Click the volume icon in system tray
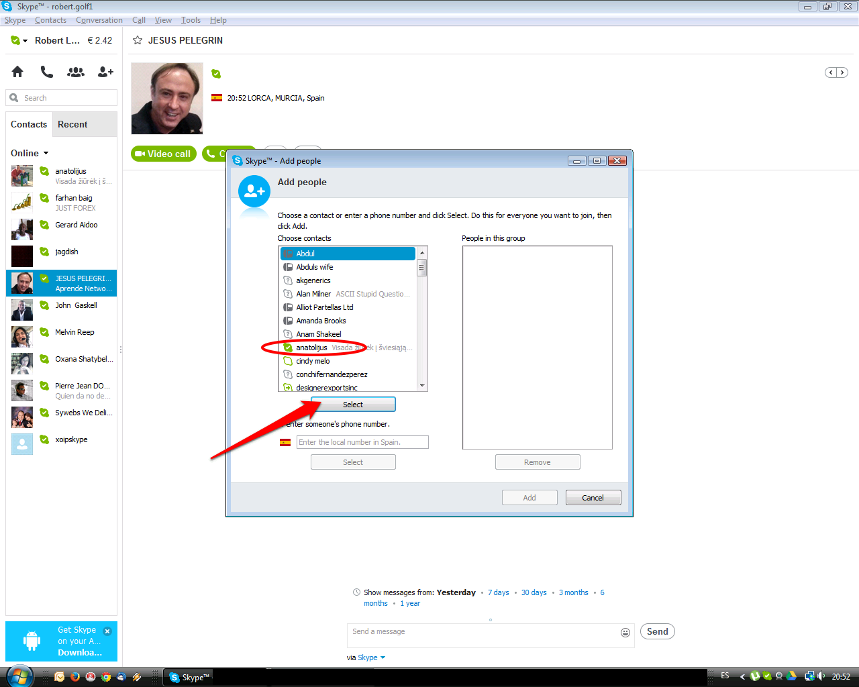The height and width of the screenshot is (687, 859). click(821, 676)
